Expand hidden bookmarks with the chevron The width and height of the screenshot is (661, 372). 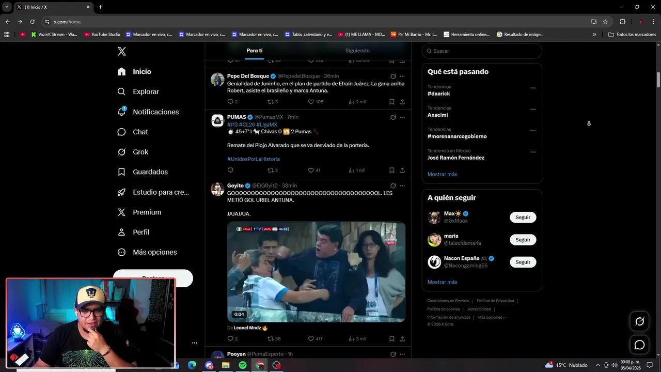[594, 35]
